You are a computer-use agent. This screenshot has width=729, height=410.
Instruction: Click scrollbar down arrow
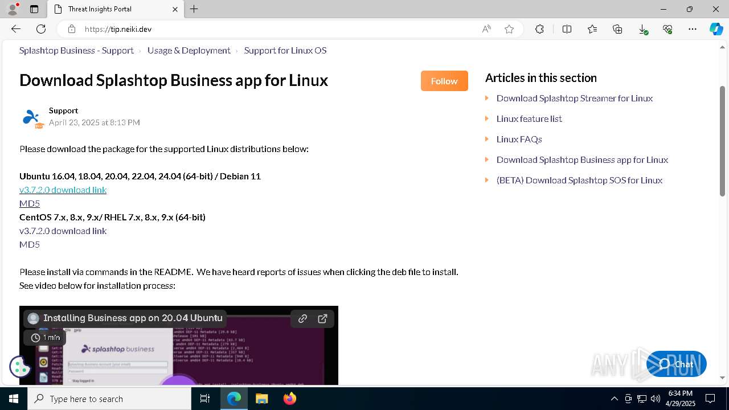pyautogui.click(x=722, y=378)
